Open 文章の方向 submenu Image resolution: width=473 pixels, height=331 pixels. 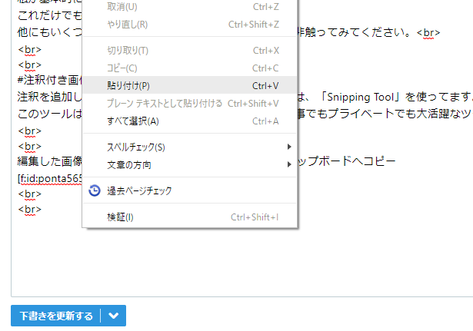click(190, 165)
